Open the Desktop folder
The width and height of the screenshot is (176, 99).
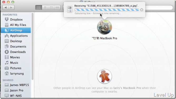[x=16, y=41]
